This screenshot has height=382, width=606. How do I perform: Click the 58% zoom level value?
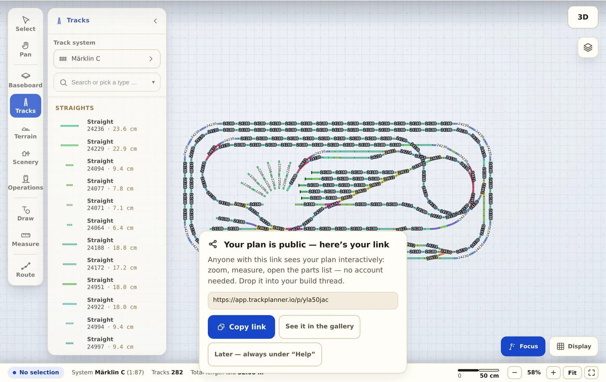pyautogui.click(x=534, y=372)
